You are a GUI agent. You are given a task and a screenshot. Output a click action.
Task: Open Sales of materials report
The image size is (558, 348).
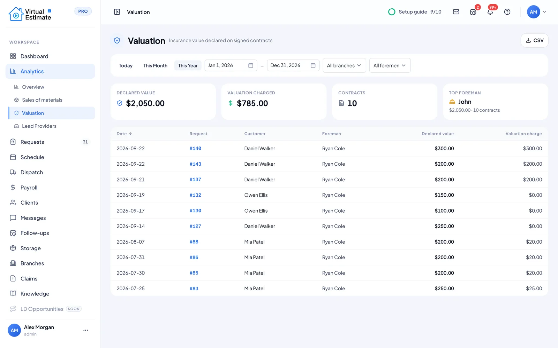[x=52, y=100]
